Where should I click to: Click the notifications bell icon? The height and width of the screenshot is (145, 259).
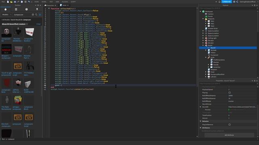[219, 2]
